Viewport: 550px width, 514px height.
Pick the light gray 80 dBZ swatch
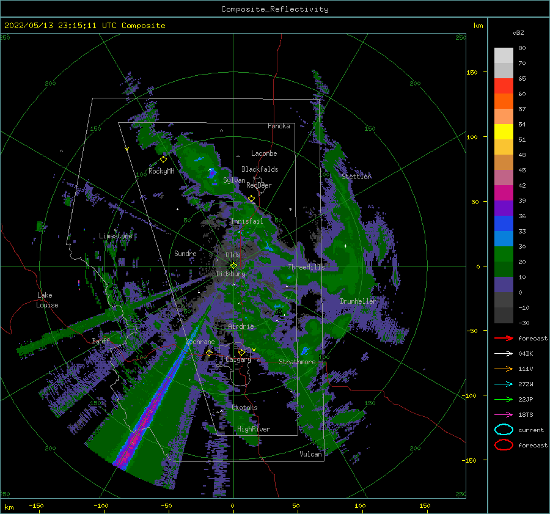tap(504, 55)
